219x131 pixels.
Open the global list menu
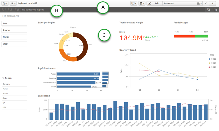13,3
